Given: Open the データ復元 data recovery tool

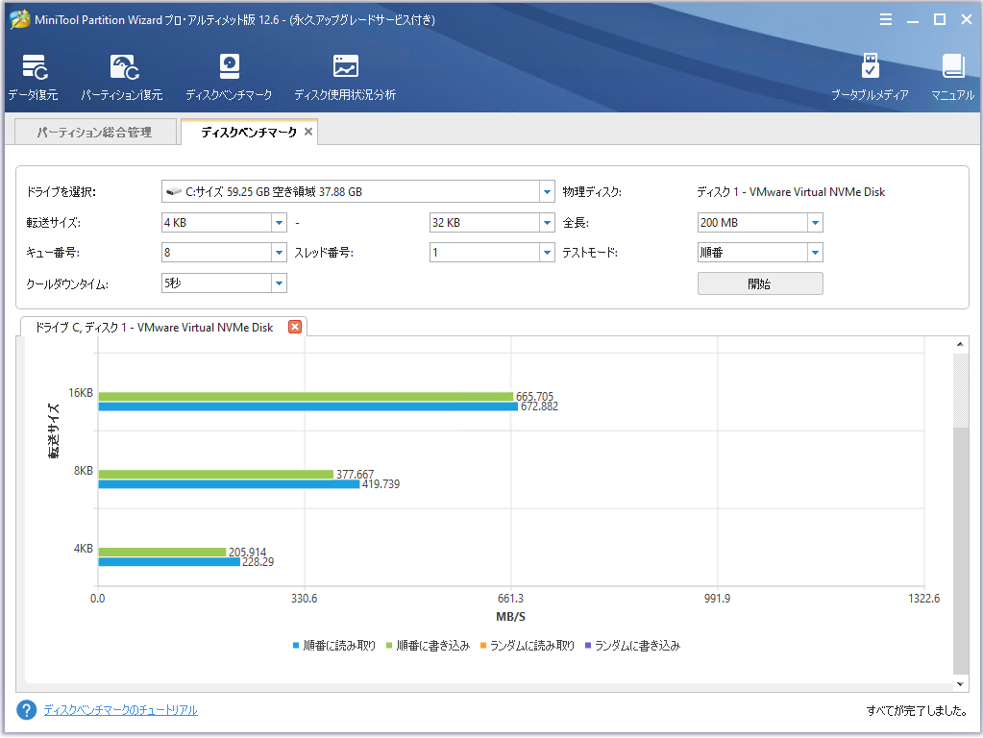Looking at the screenshot, I should (34, 78).
